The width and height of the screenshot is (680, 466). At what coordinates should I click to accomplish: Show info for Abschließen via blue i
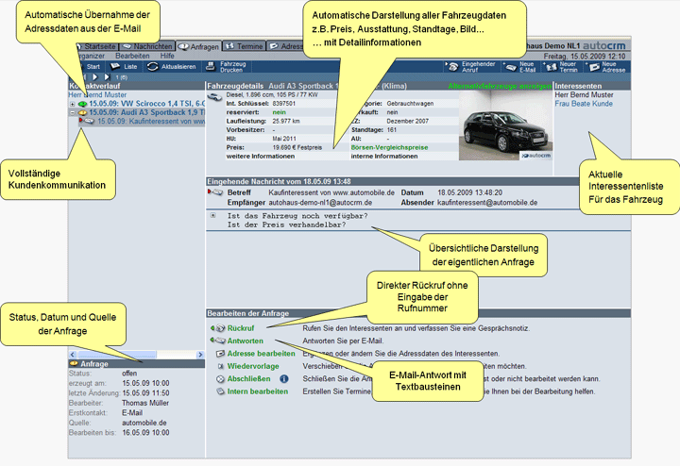pos(284,379)
